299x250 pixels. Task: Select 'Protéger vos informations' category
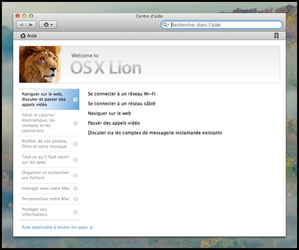tap(49, 212)
